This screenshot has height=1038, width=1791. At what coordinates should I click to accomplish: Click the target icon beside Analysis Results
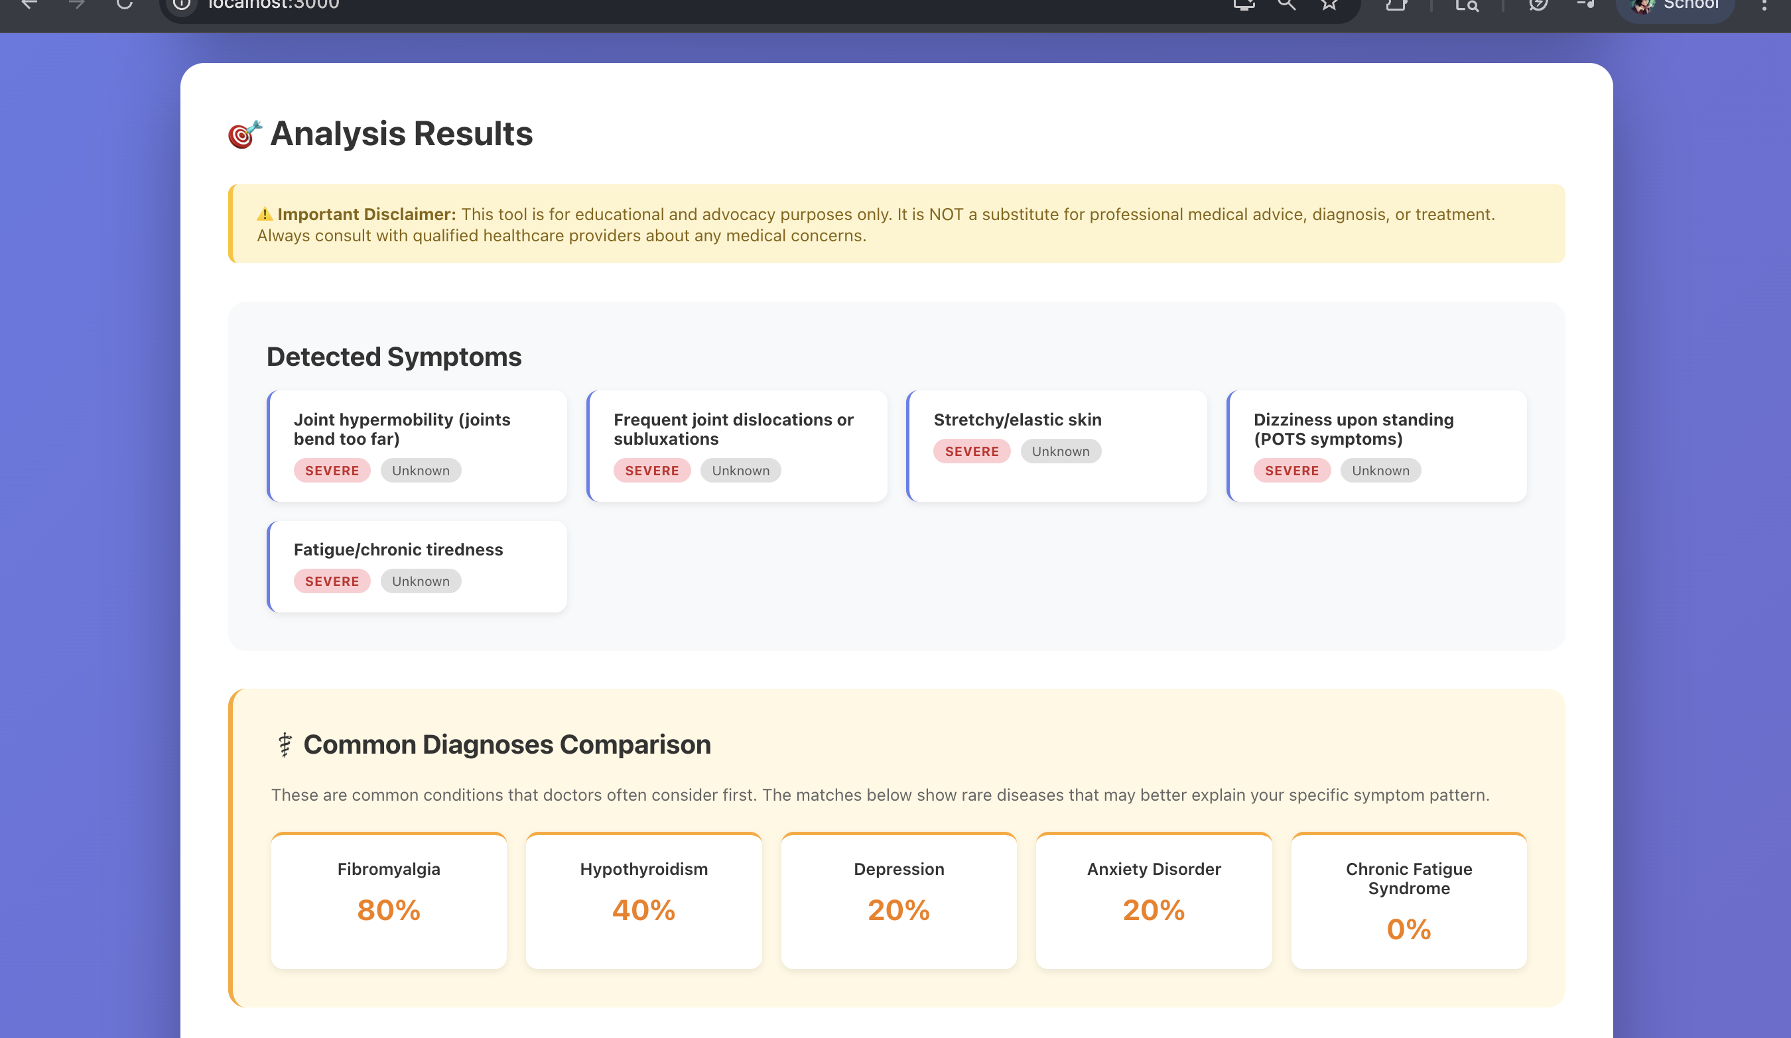[x=245, y=134]
